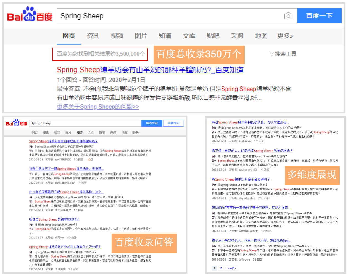Switch to the large 图片 tab
The image size is (348, 276).
(141, 36)
